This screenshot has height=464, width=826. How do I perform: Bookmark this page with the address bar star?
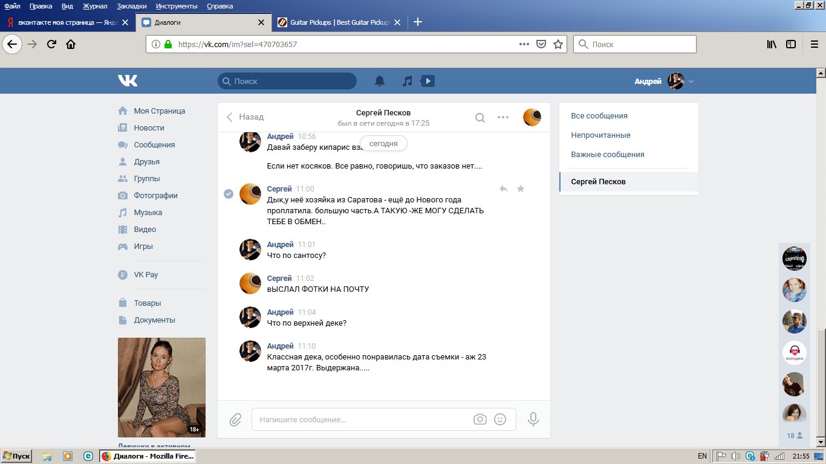coord(558,44)
